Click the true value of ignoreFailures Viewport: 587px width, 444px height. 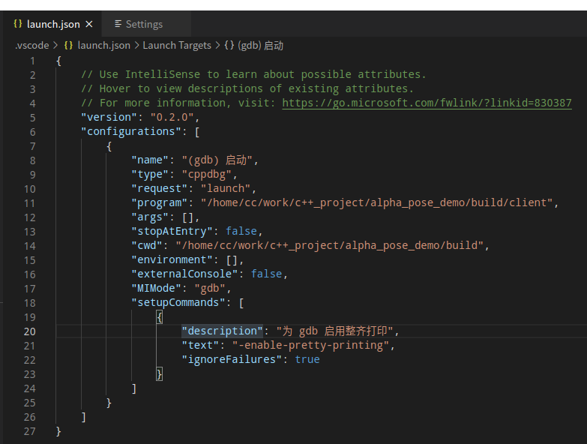(x=307, y=359)
